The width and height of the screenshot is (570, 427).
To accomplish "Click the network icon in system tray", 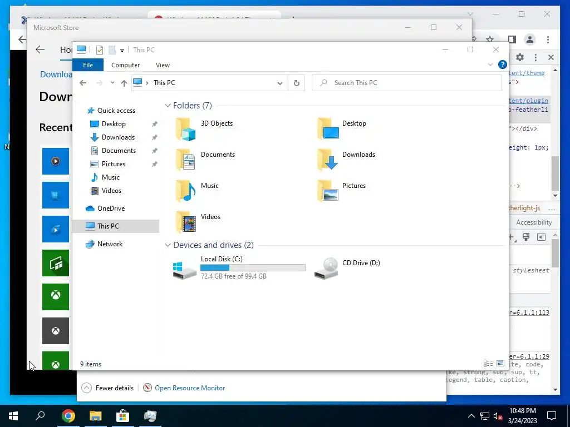I will [485, 416].
